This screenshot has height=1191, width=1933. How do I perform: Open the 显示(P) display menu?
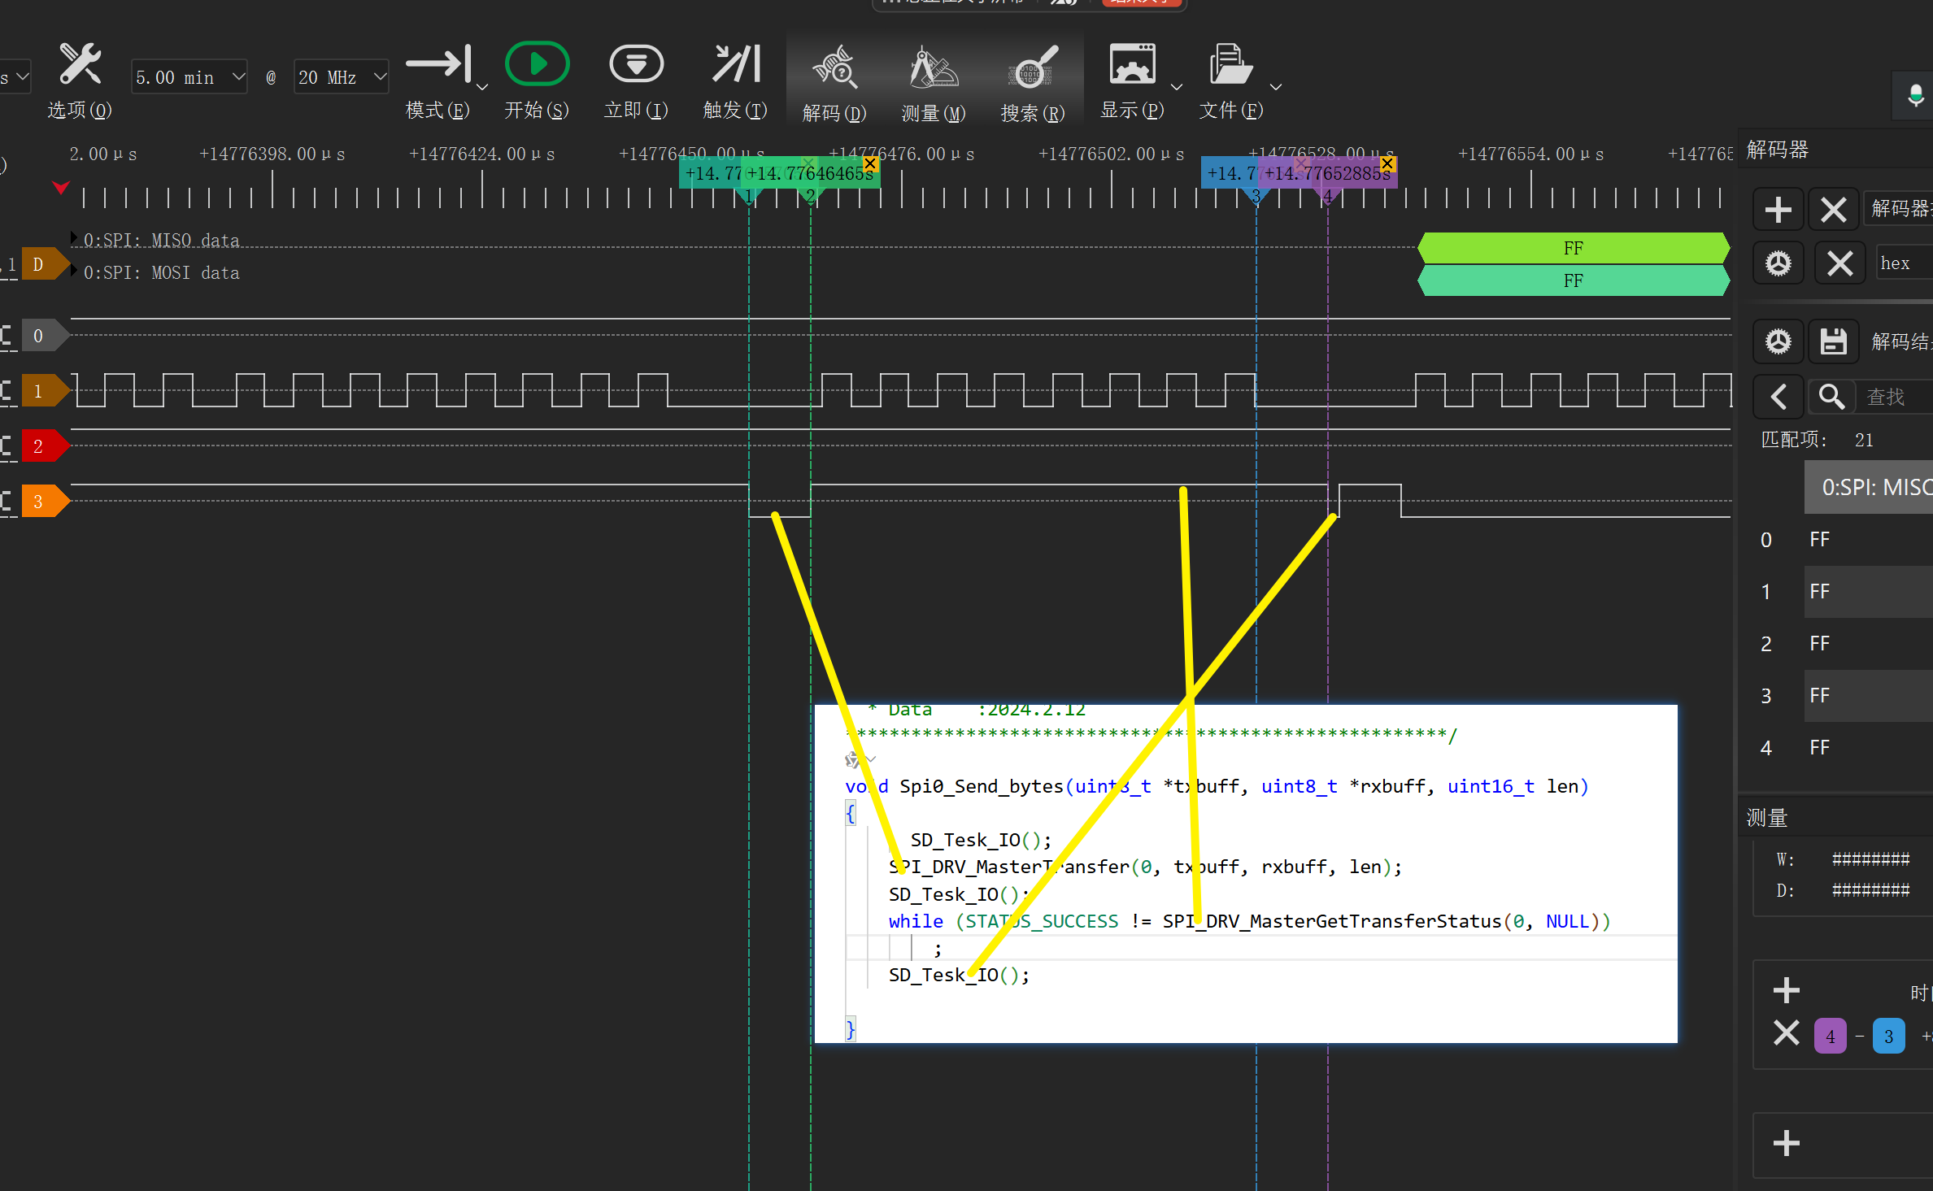click(1132, 65)
